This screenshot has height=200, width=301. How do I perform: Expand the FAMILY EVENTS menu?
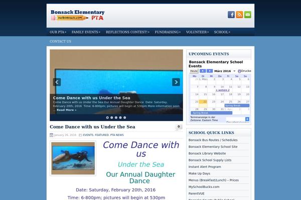(x=86, y=32)
